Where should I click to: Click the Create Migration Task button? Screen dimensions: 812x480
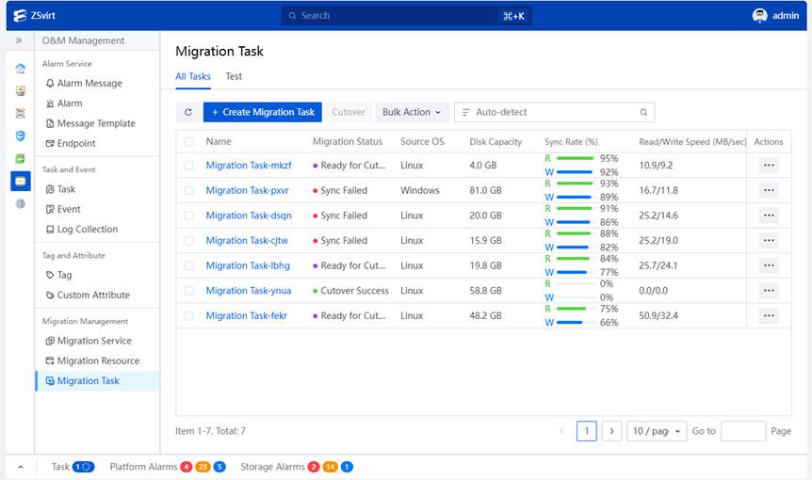coord(263,112)
